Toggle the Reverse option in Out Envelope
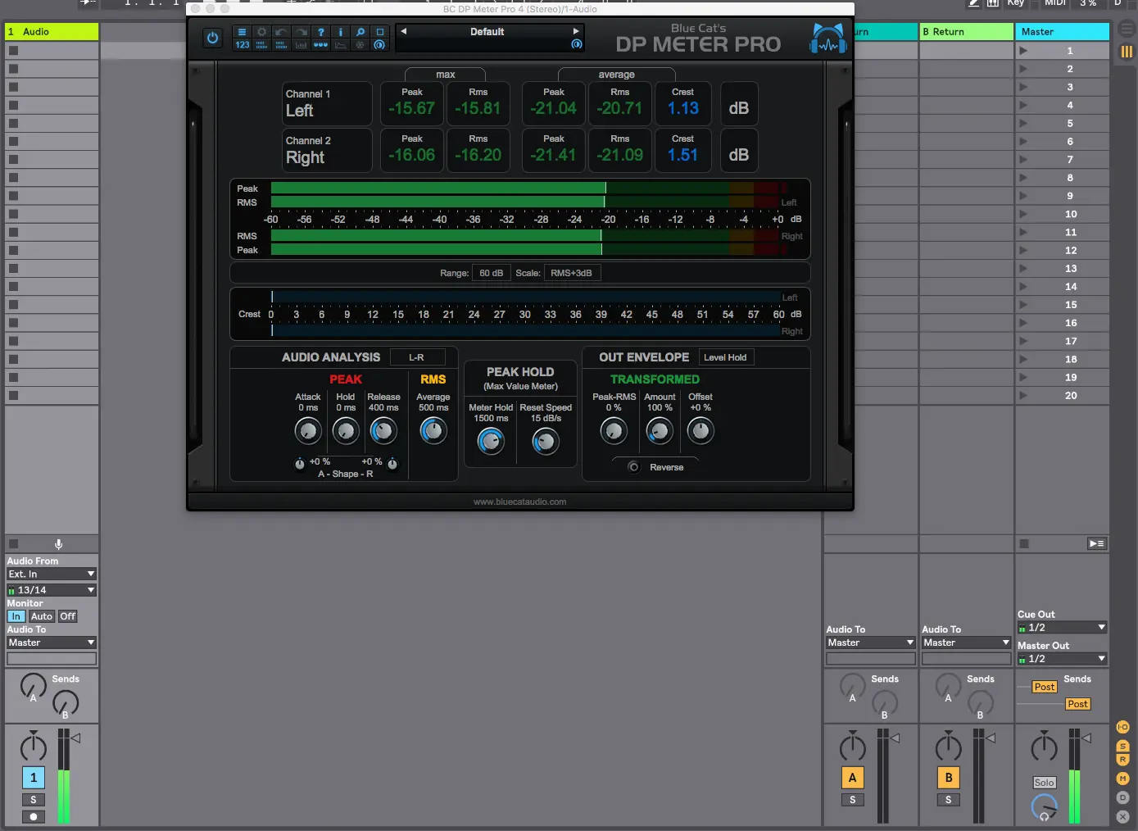 (633, 467)
